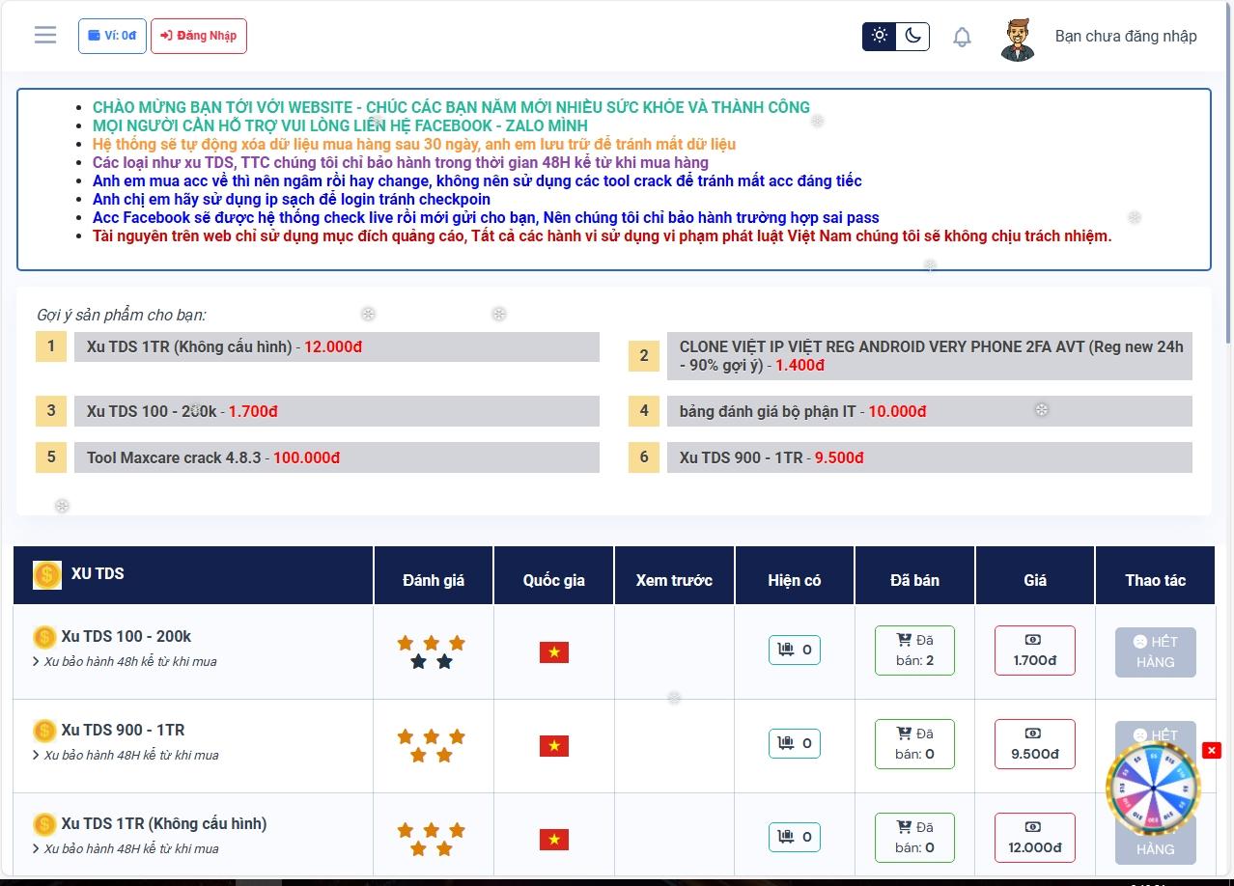Click stock count badge for Xu TDS 1TR table row
1234x886 pixels.
point(795,837)
